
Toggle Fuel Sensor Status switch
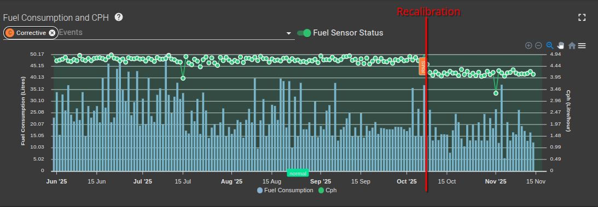[x=304, y=33]
